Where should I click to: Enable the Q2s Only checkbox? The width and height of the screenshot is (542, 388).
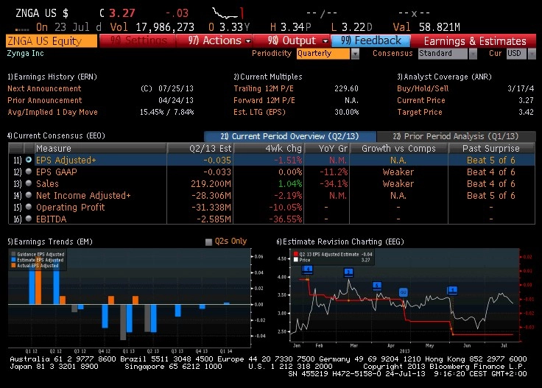[x=208, y=241]
